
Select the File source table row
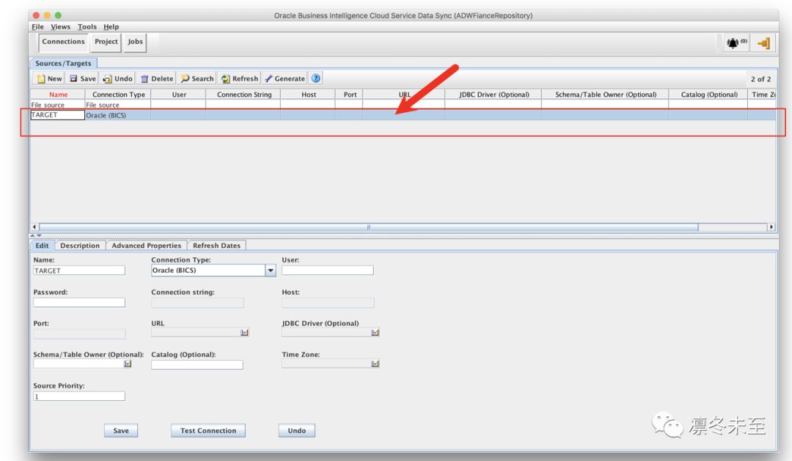403,105
